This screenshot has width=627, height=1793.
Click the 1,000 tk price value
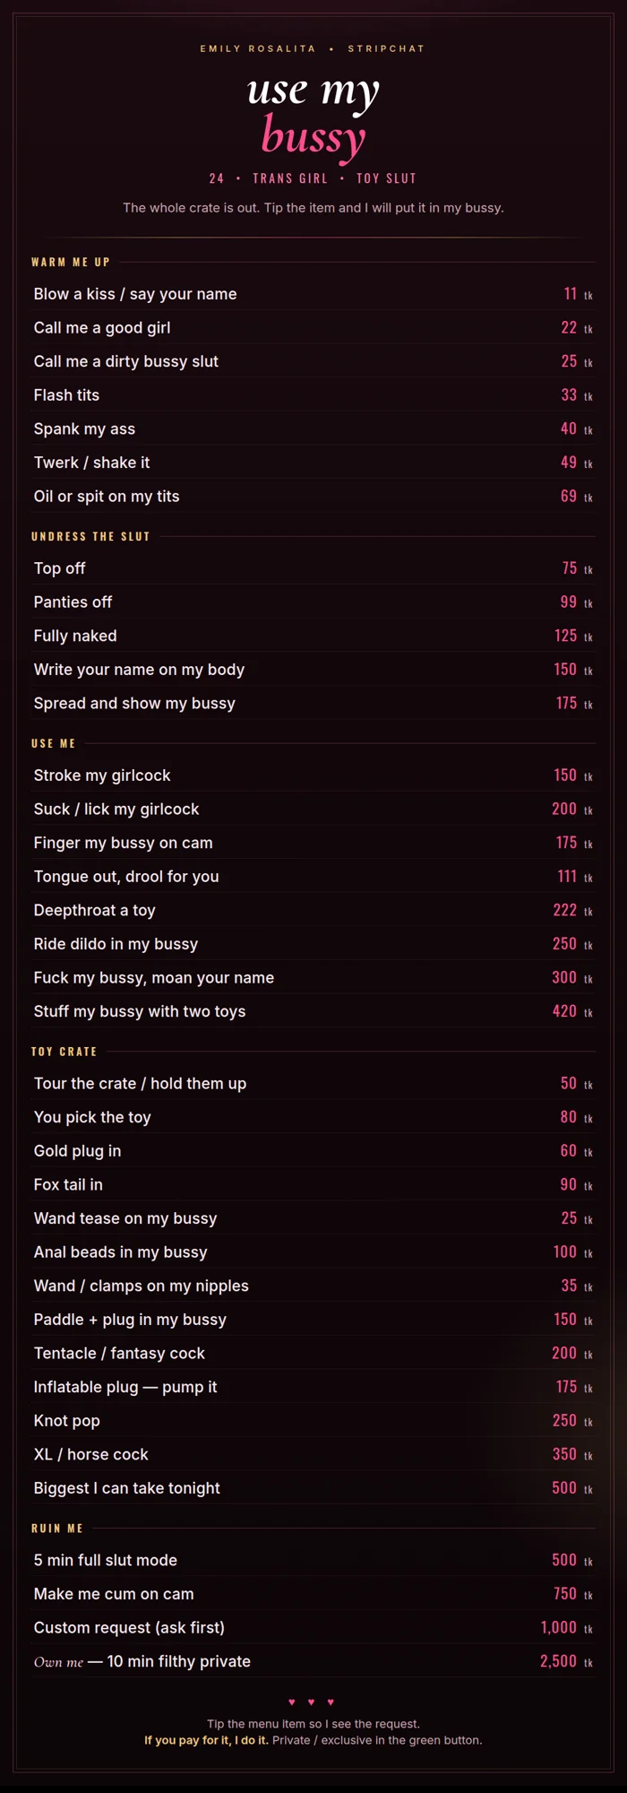pyautogui.click(x=566, y=1627)
